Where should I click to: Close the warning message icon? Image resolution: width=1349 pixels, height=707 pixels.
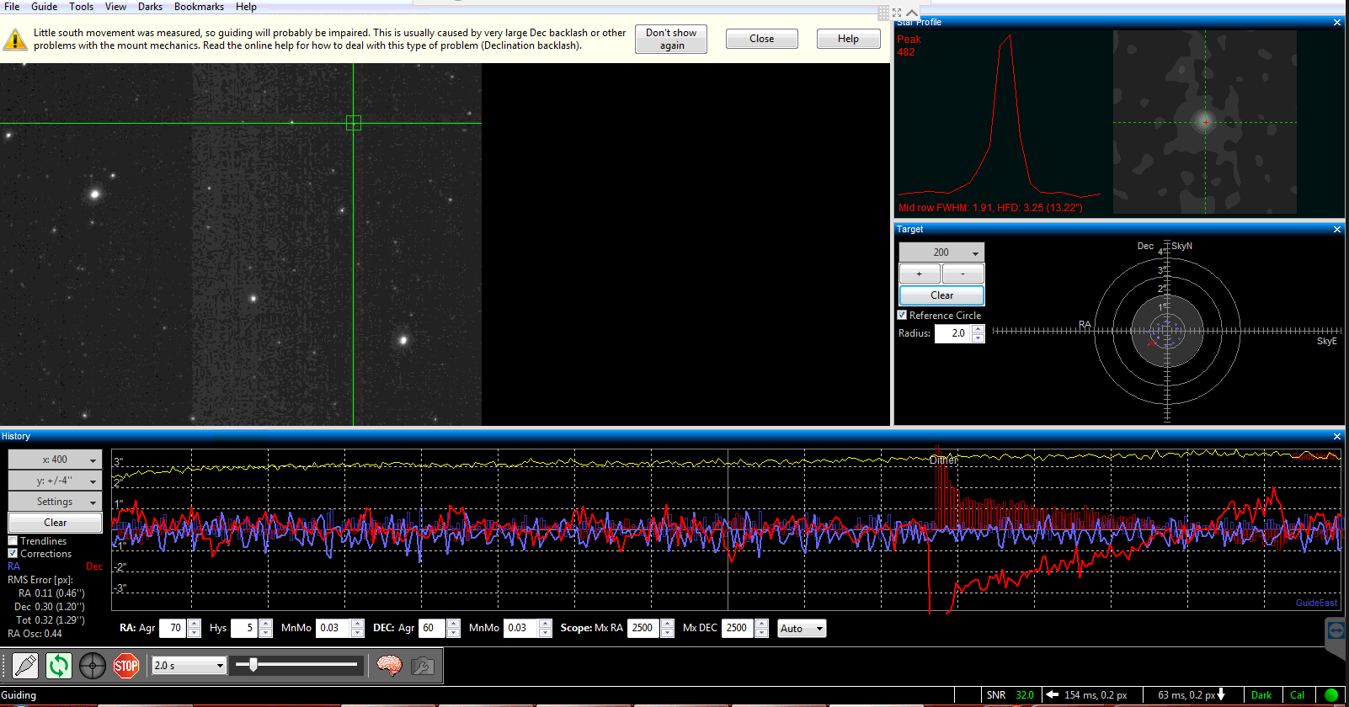point(14,39)
